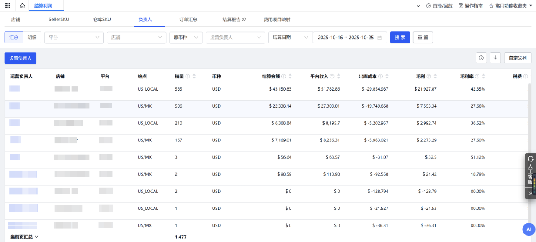Download the report with export icon
Viewport: 536px width, 242px height.
pyautogui.click(x=495, y=58)
